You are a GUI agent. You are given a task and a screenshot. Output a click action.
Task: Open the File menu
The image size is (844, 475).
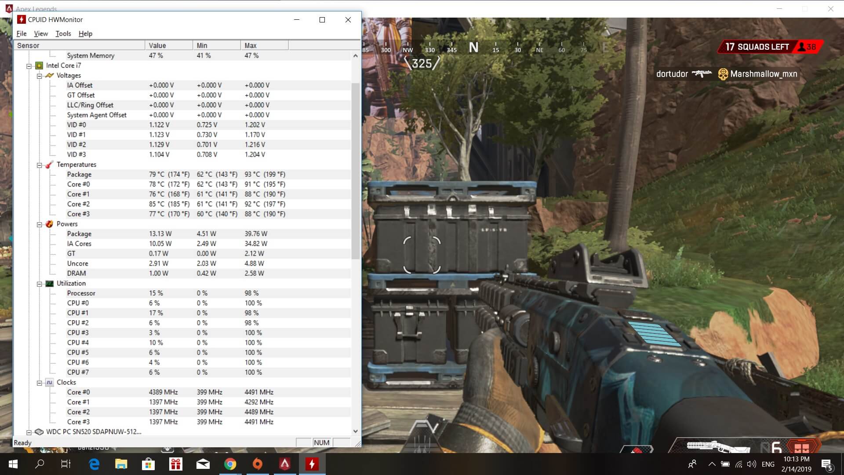pyautogui.click(x=22, y=33)
